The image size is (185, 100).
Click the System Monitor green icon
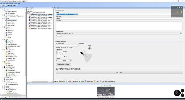click(6, 71)
